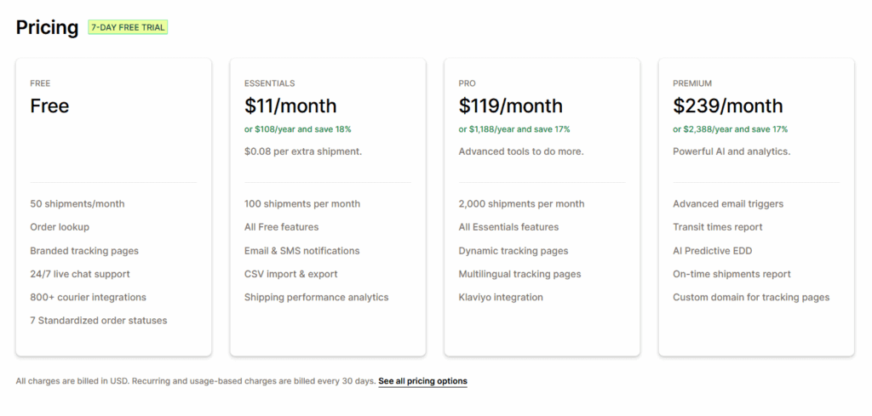Click the $0.08 per extra shipment text
The width and height of the screenshot is (872, 416).
pos(303,151)
